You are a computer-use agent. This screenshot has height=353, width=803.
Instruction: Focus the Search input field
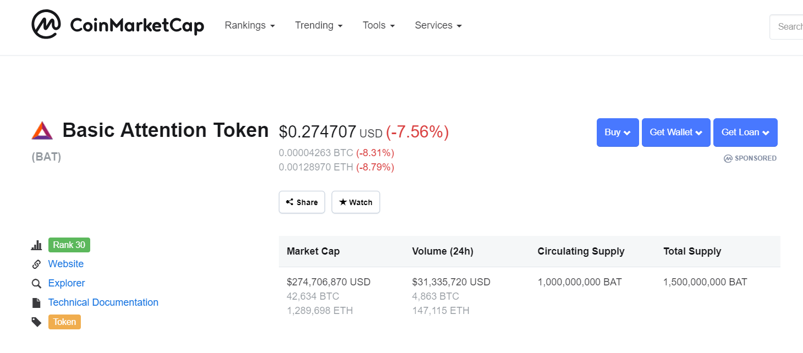pos(789,26)
